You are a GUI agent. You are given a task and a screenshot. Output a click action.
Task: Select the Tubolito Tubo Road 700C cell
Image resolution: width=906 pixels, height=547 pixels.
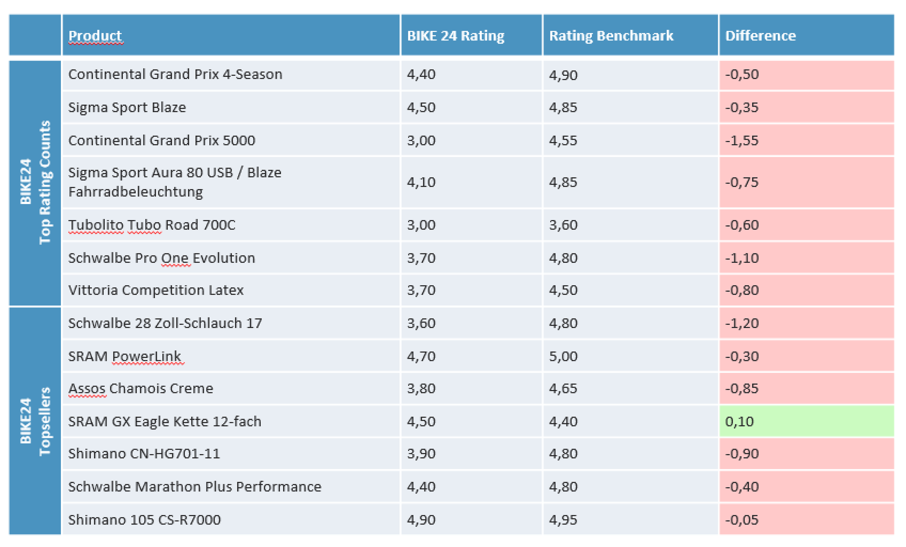(x=151, y=225)
